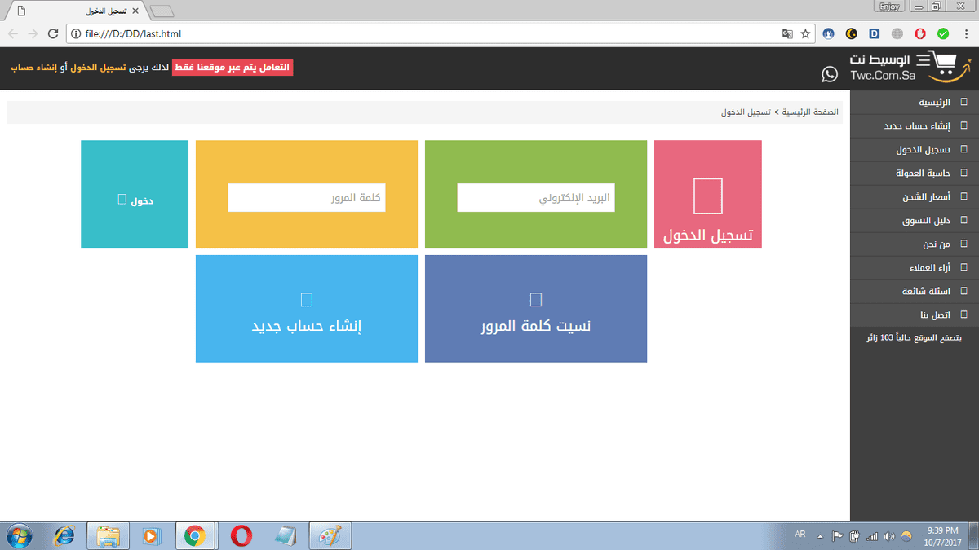Click the Enjoy profile button in title bar
Screen dimensions: 979x550
pyautogui.click(x=888, y=7)
